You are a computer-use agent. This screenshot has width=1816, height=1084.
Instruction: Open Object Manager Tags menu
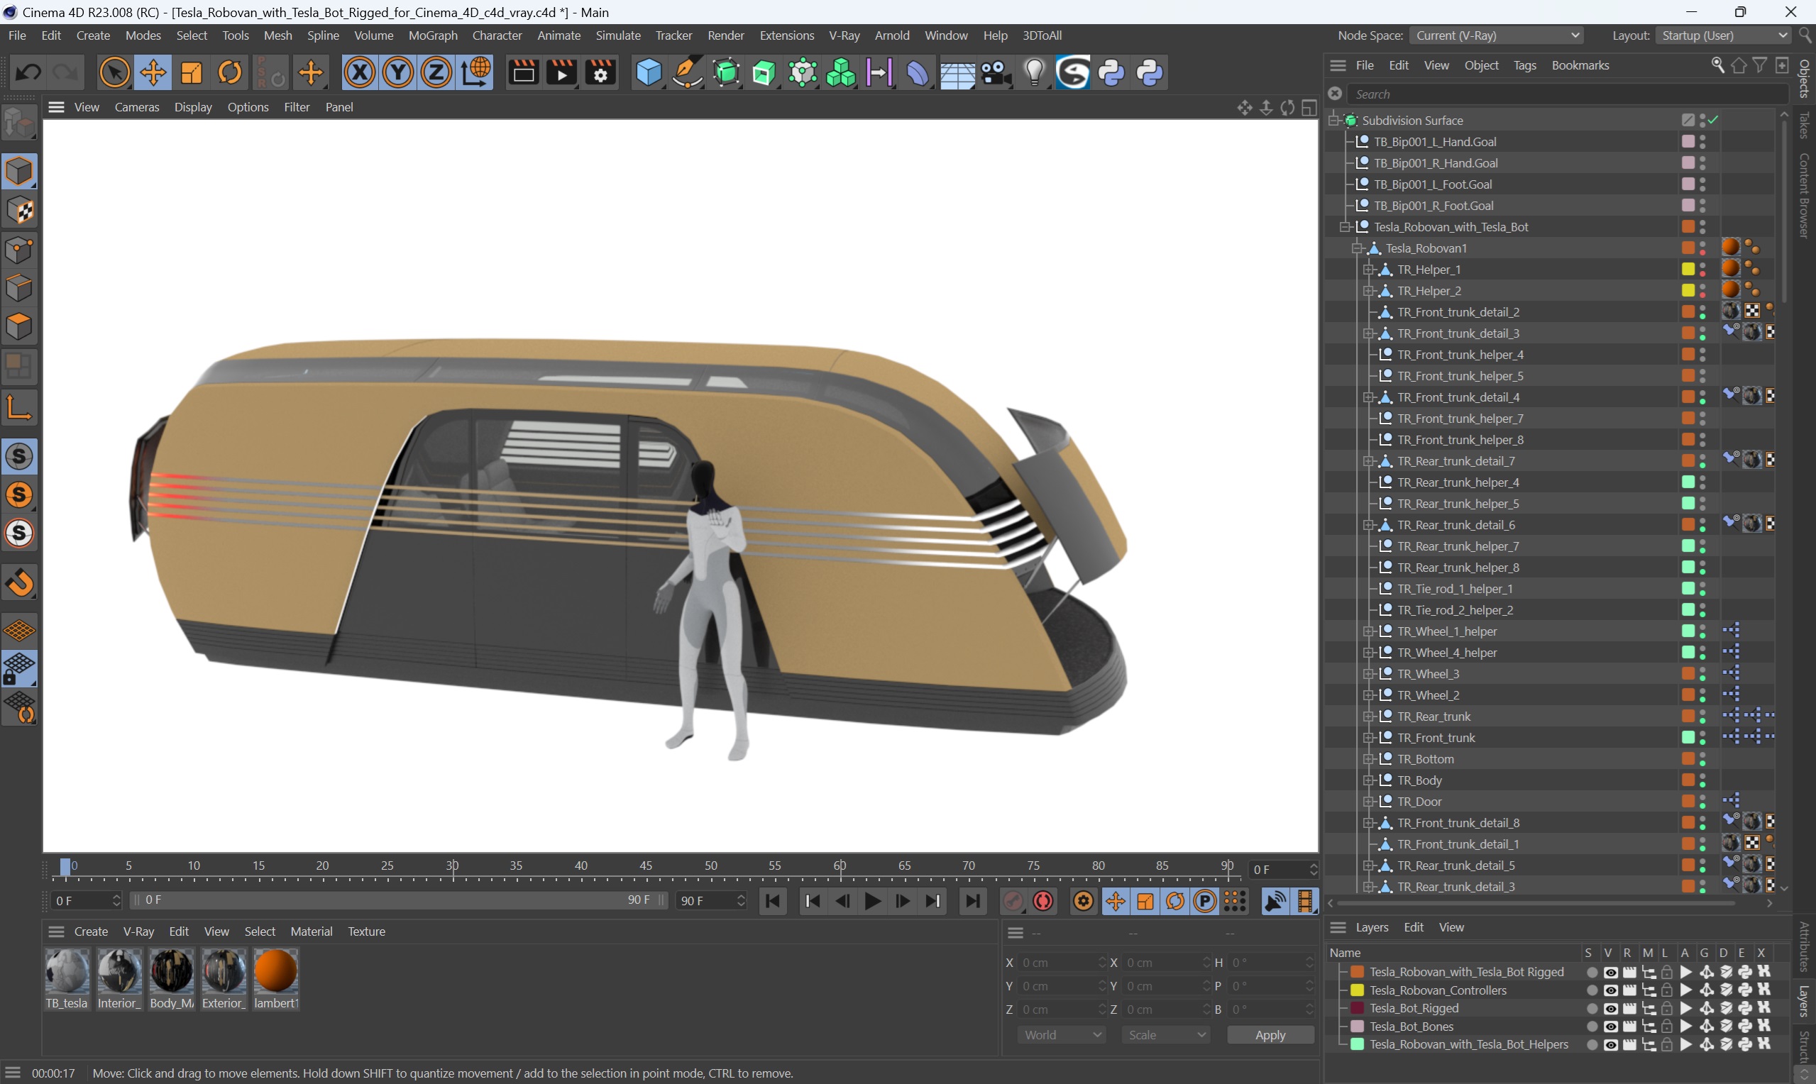tap(1524, 65)
